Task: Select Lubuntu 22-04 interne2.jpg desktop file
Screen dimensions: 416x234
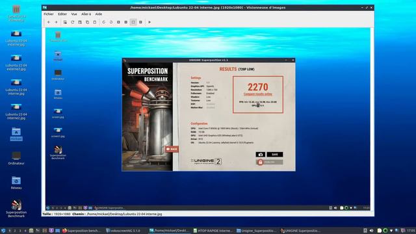Action: (x=16, y=111)
